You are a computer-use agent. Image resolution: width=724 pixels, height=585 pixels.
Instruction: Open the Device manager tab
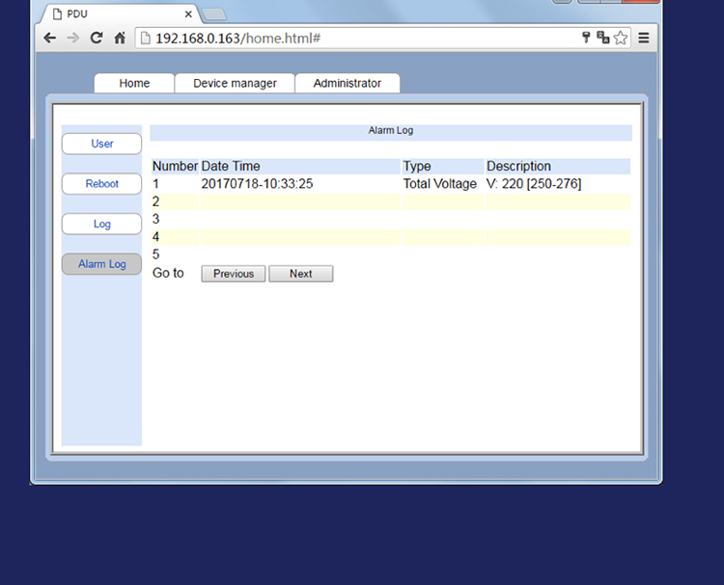pos(235,83)
